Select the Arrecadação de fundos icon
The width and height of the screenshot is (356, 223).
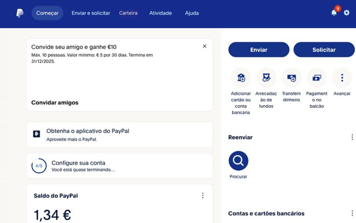(x=266, y=78)
